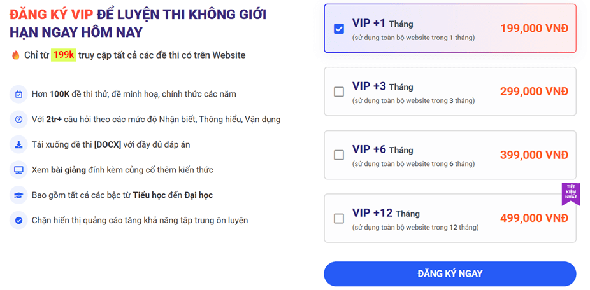Click the 199,000 VNĐ price text
Image resolution: width=590 pixels, height=290 pixels.
pyautogui.click(x=534, y=29)
